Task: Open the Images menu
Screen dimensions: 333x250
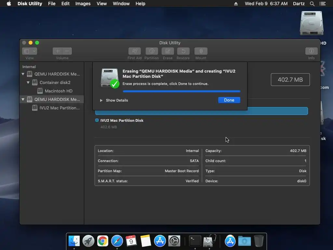Action: click(x=83, y=4)
